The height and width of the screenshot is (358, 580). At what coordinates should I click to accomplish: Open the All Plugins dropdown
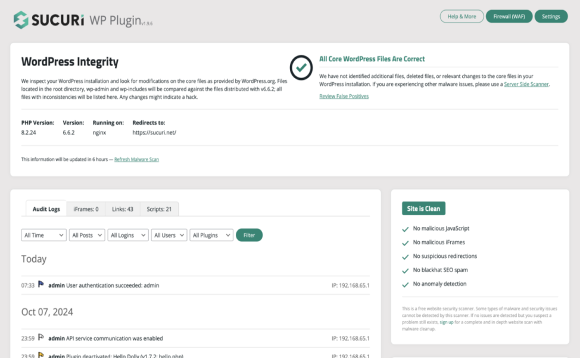tap(211, 235)
